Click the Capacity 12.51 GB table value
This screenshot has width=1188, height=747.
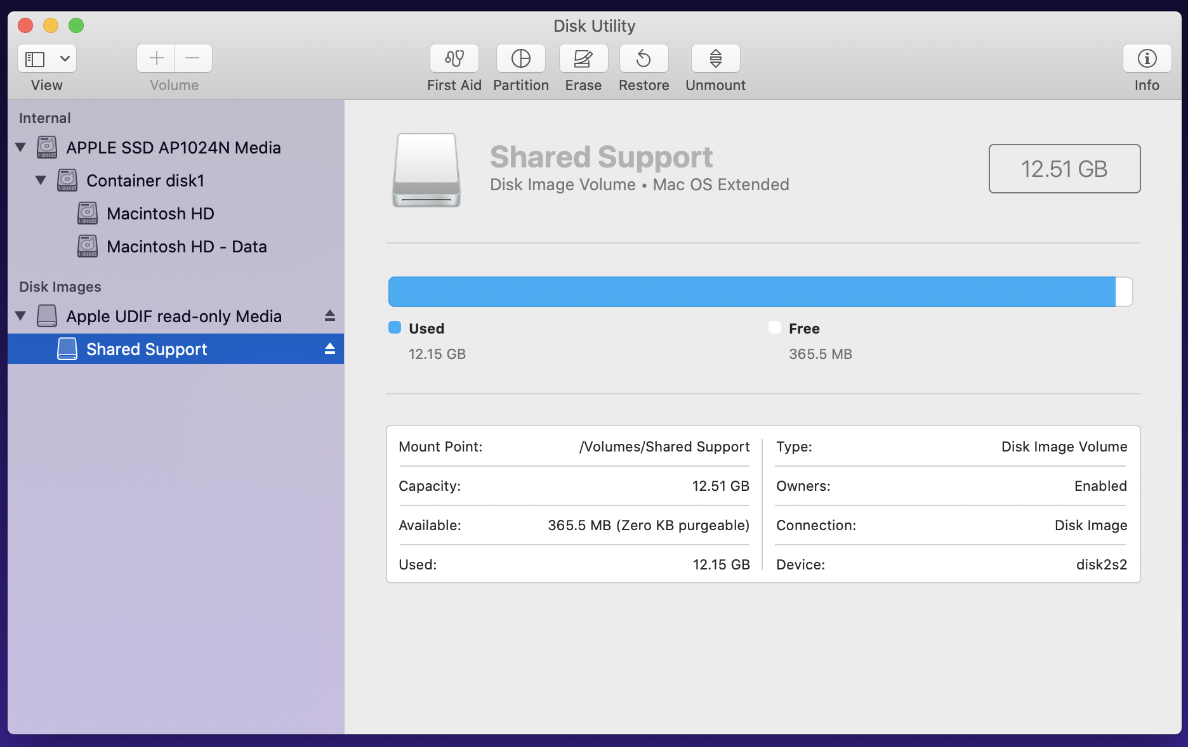[x=721, y=486]
